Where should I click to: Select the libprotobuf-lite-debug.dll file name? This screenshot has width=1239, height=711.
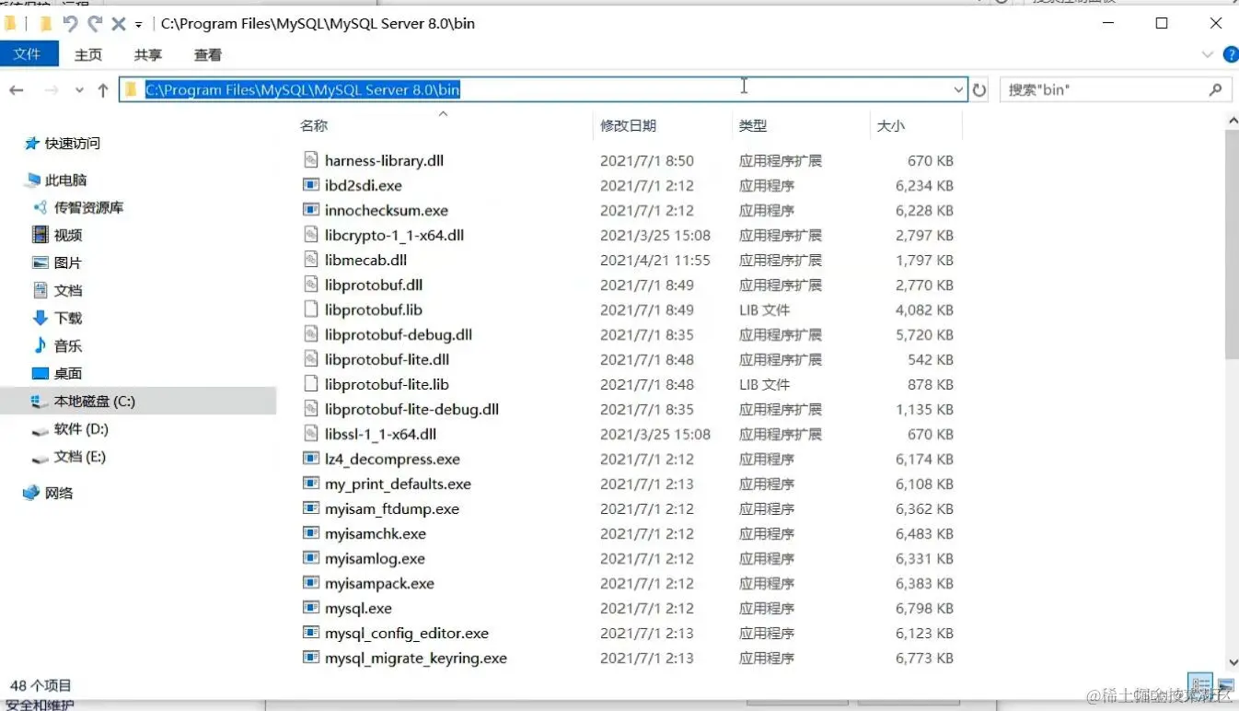[x=411, y=409]
